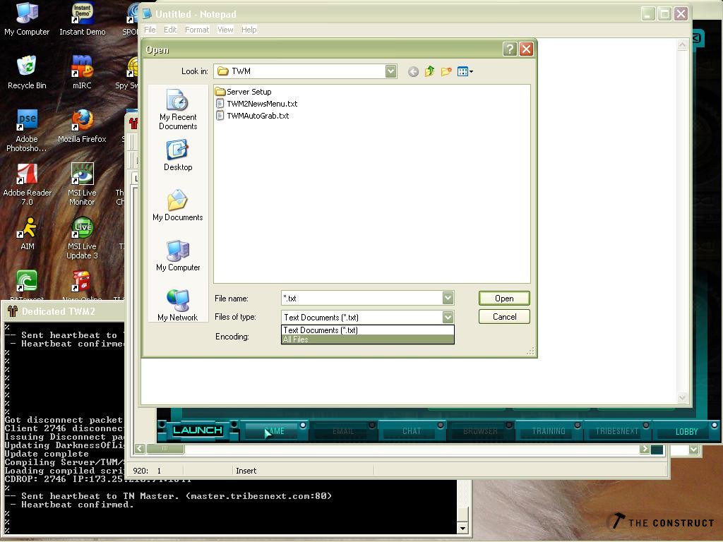Select My Computer in the Open dialog places bar

[x=177, y=255]
